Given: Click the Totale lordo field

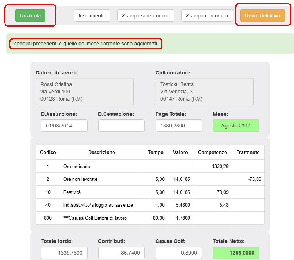Looking at the screenshot, I should (64, 253).
